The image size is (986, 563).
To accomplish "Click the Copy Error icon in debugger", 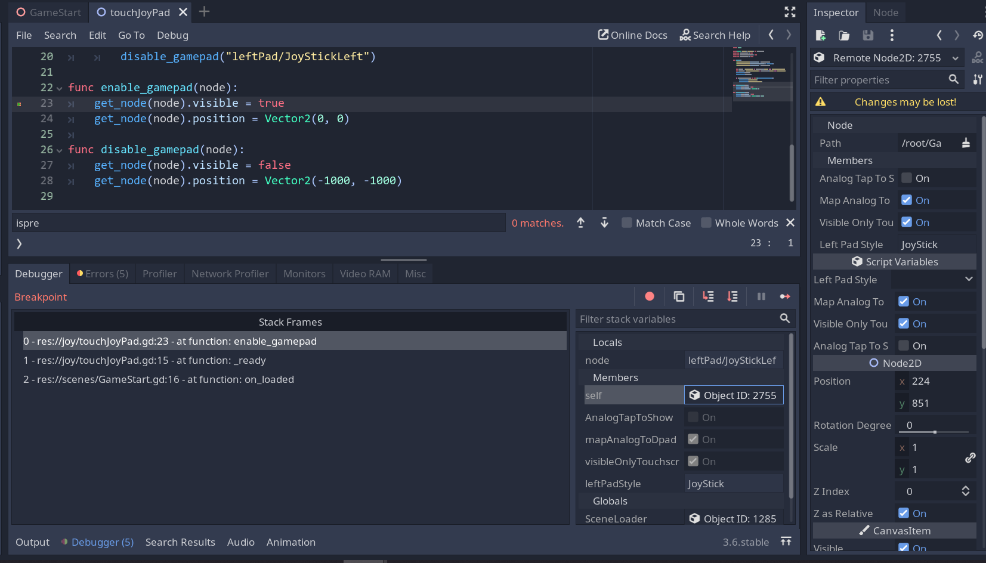I will click(x=679, y=296).
